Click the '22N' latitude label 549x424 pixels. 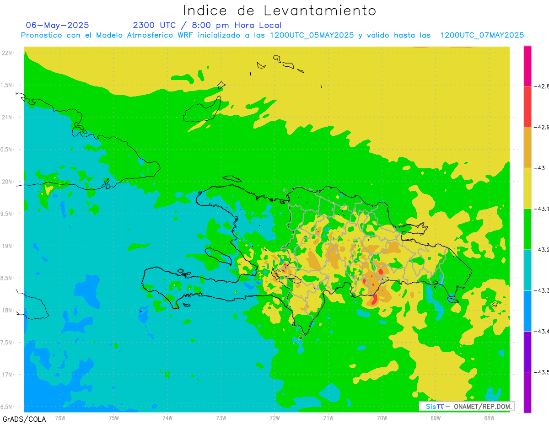tap(7, 53)
